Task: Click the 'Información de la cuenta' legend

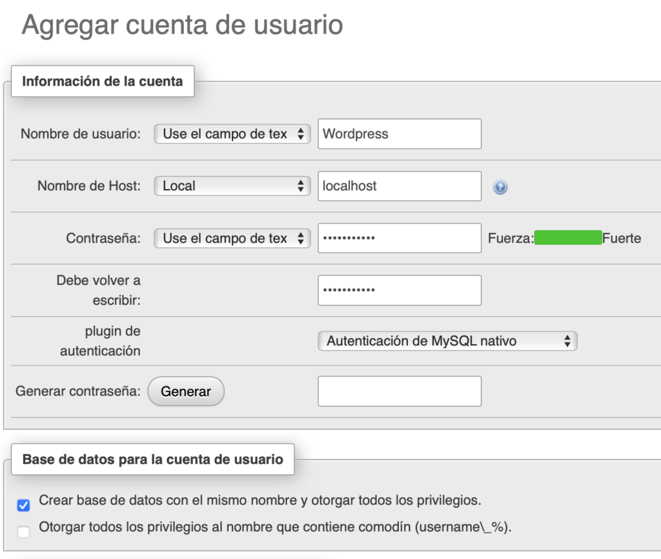Action: tap(103, 81)
